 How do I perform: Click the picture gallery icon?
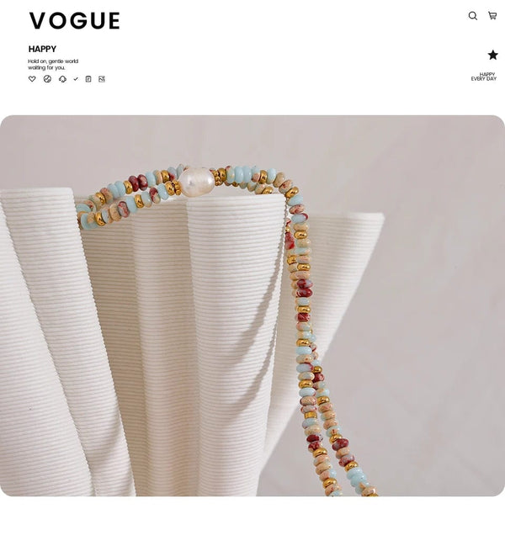102,79
